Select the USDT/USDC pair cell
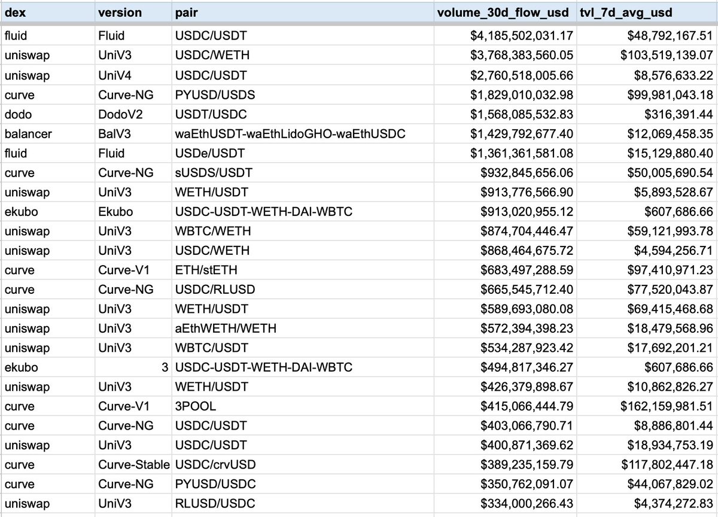 point(303,114)
